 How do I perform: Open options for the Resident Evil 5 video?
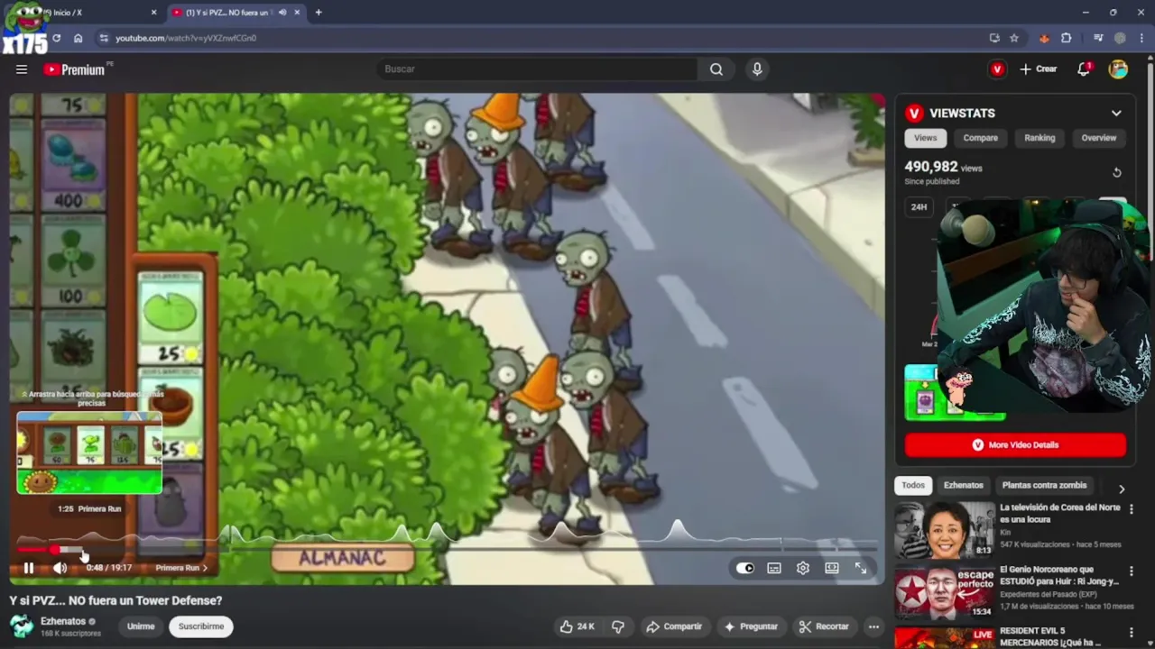(1132, 634)
